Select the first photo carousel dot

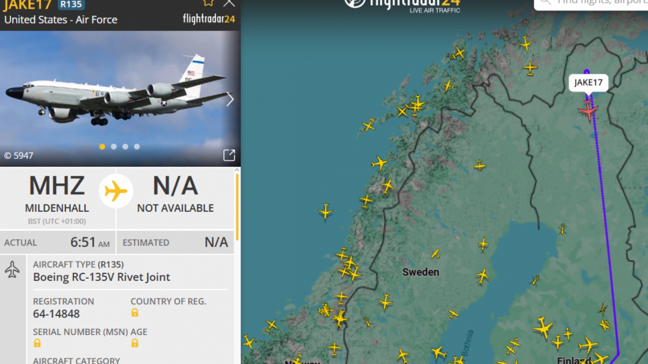click(102, 147)
